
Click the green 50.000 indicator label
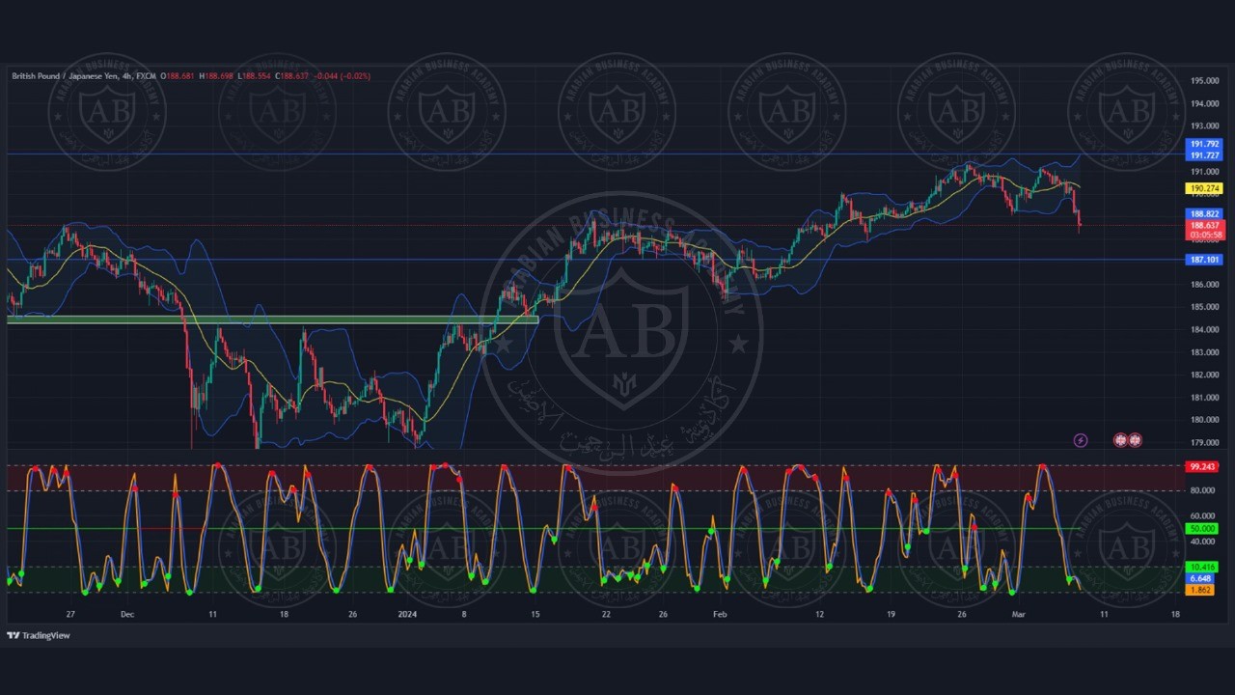pos(1201,529)
